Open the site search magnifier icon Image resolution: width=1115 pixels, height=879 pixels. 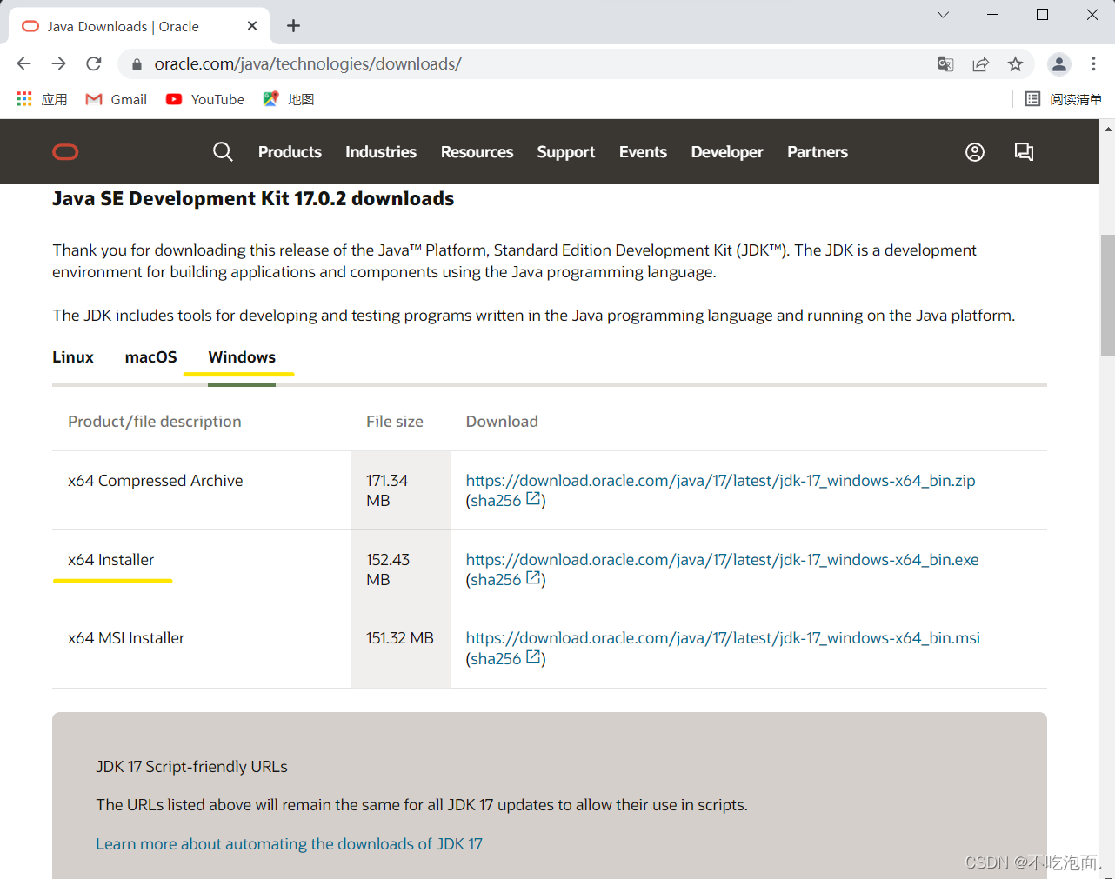223,151
